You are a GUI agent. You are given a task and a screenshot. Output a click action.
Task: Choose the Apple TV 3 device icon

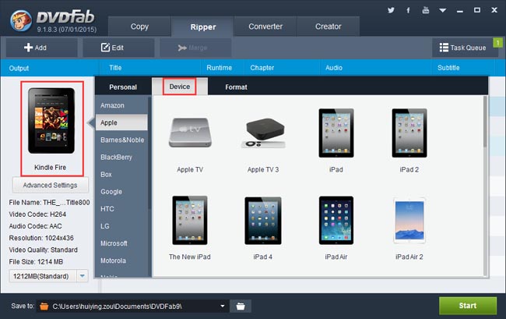click(x=263, y=133)
